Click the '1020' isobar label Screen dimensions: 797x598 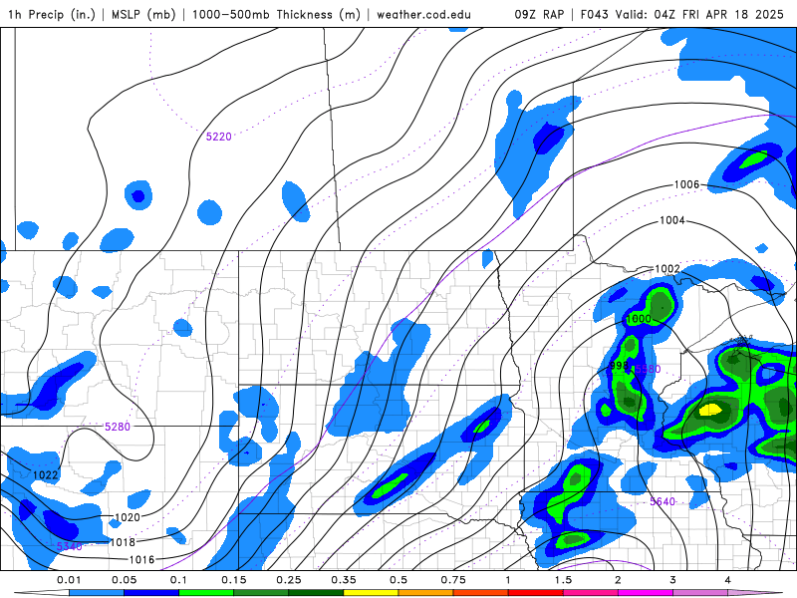[128, 517]
